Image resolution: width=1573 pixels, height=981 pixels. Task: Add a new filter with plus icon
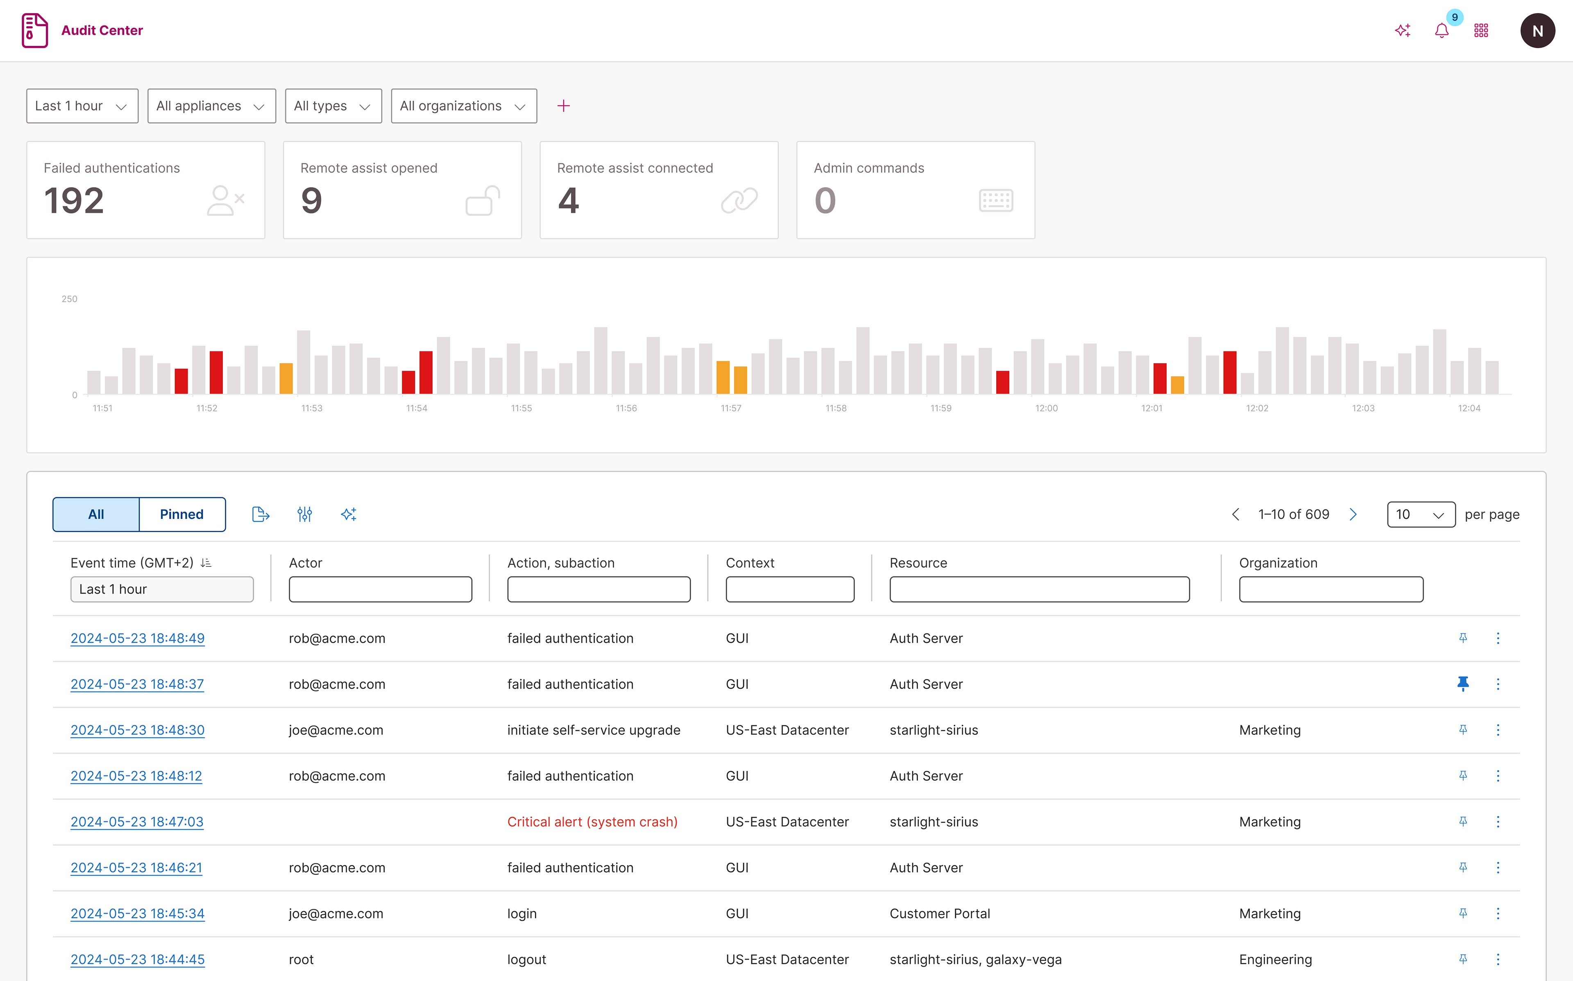(563, 106)
